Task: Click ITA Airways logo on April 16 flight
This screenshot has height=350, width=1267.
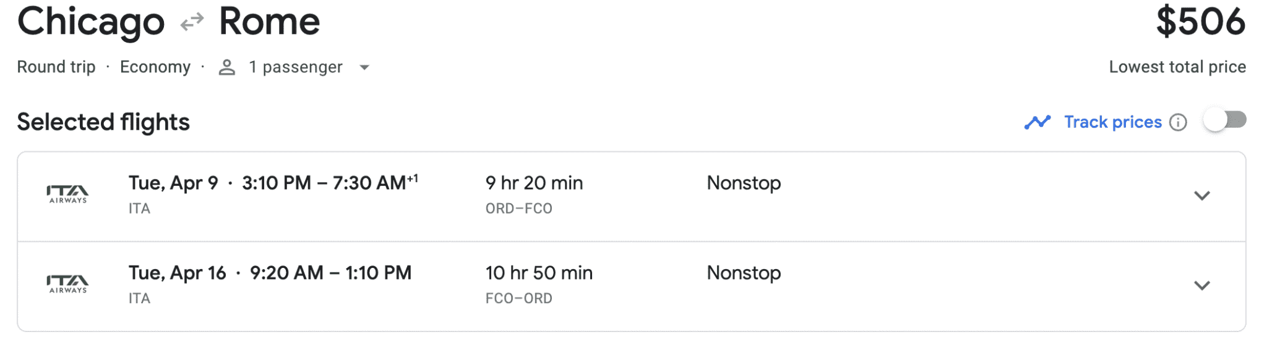Action: [x=68, y=285]
